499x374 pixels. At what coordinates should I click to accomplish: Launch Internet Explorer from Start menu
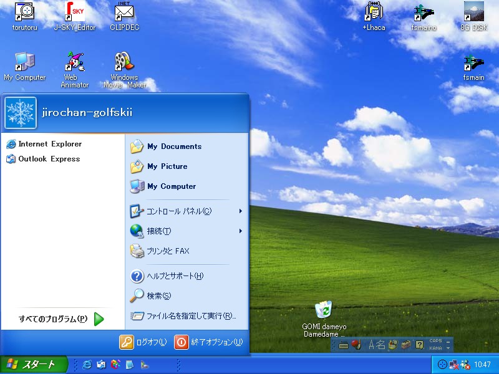(44, 144)
